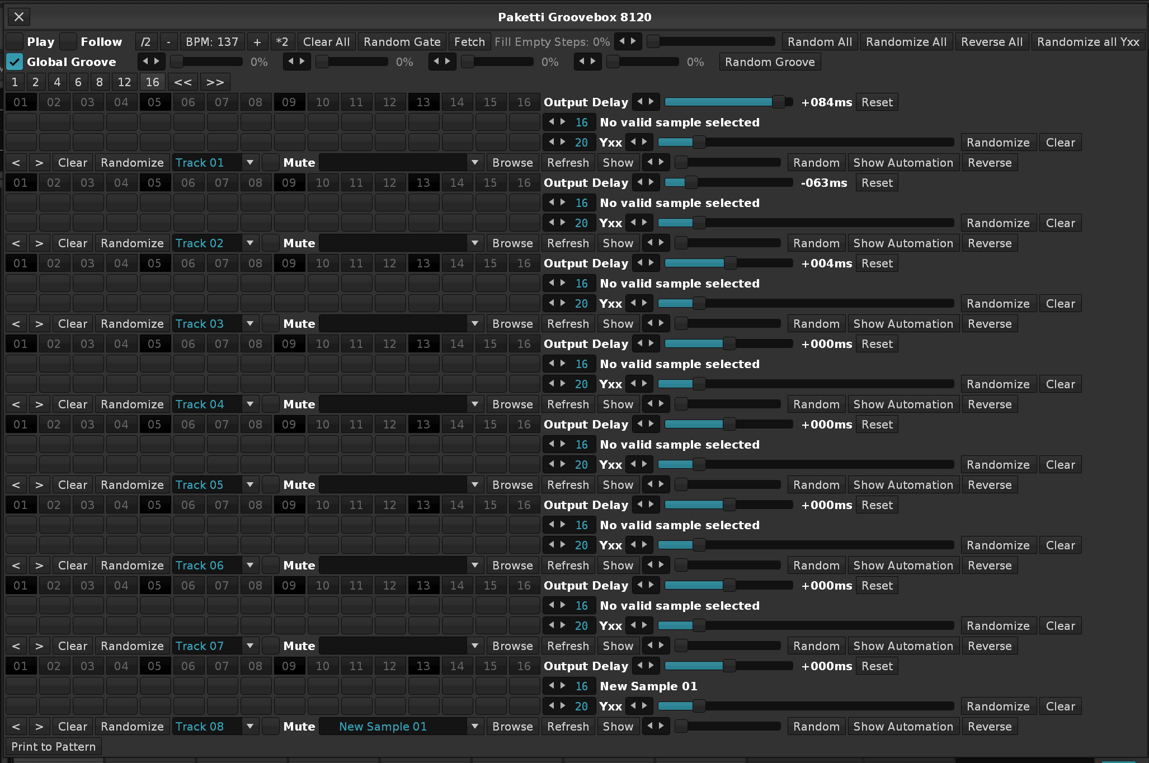Select the 16 steps preset button
The width and height of the screenshot is (1149, 763).
[x=152, y=82]
